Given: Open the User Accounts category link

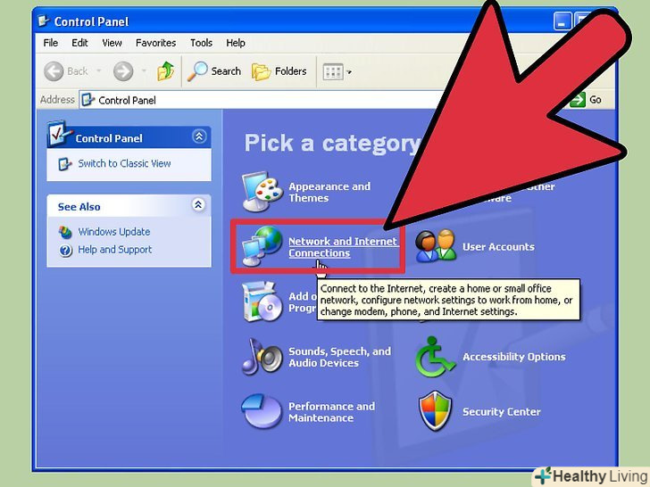Looking at the screenshot, I should [498, 247].
